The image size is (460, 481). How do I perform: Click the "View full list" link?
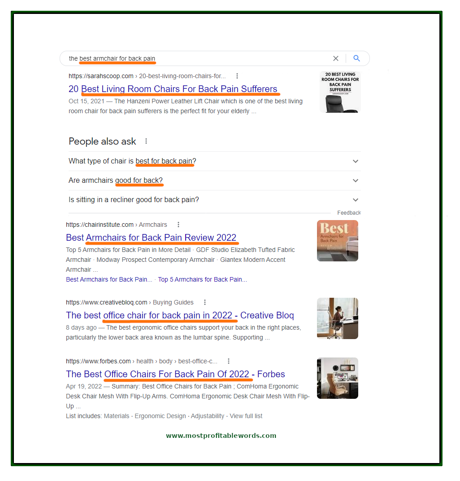tap(246, 416)
